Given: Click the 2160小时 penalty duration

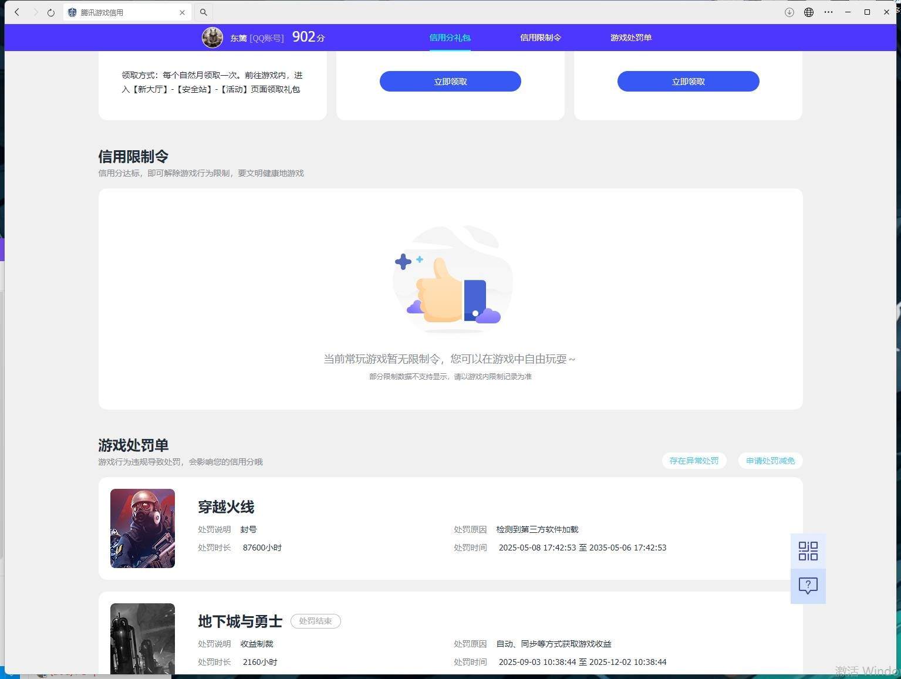Looking at the screenshot, I should click(x=260, y=662).
